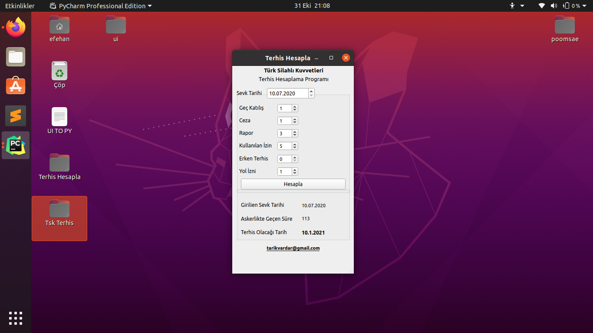
Task: Increase the Yol İzni value
Action: 295,170
